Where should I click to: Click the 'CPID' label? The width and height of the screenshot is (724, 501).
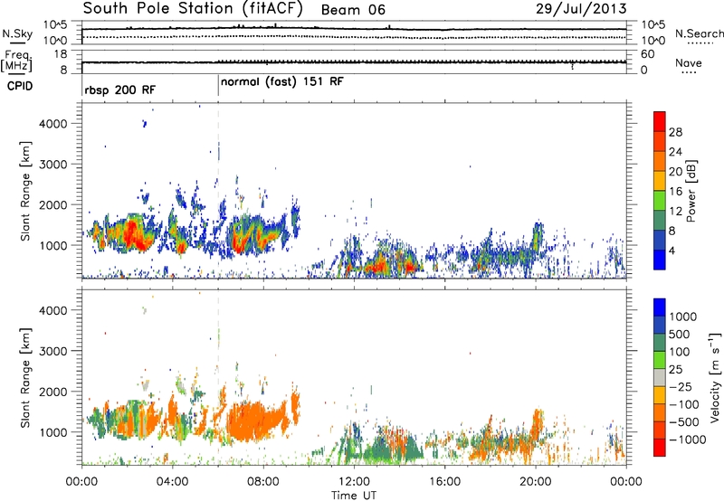point(20,86)
